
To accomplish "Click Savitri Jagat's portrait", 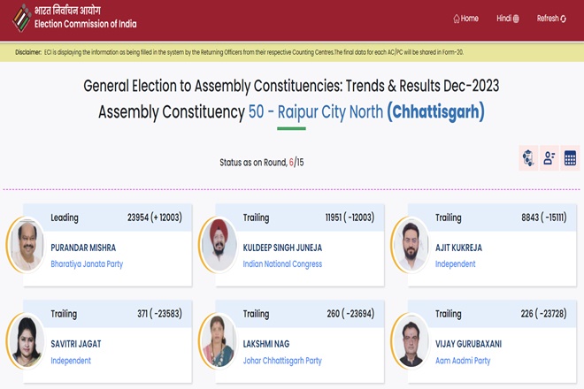I will click(26, 341).
